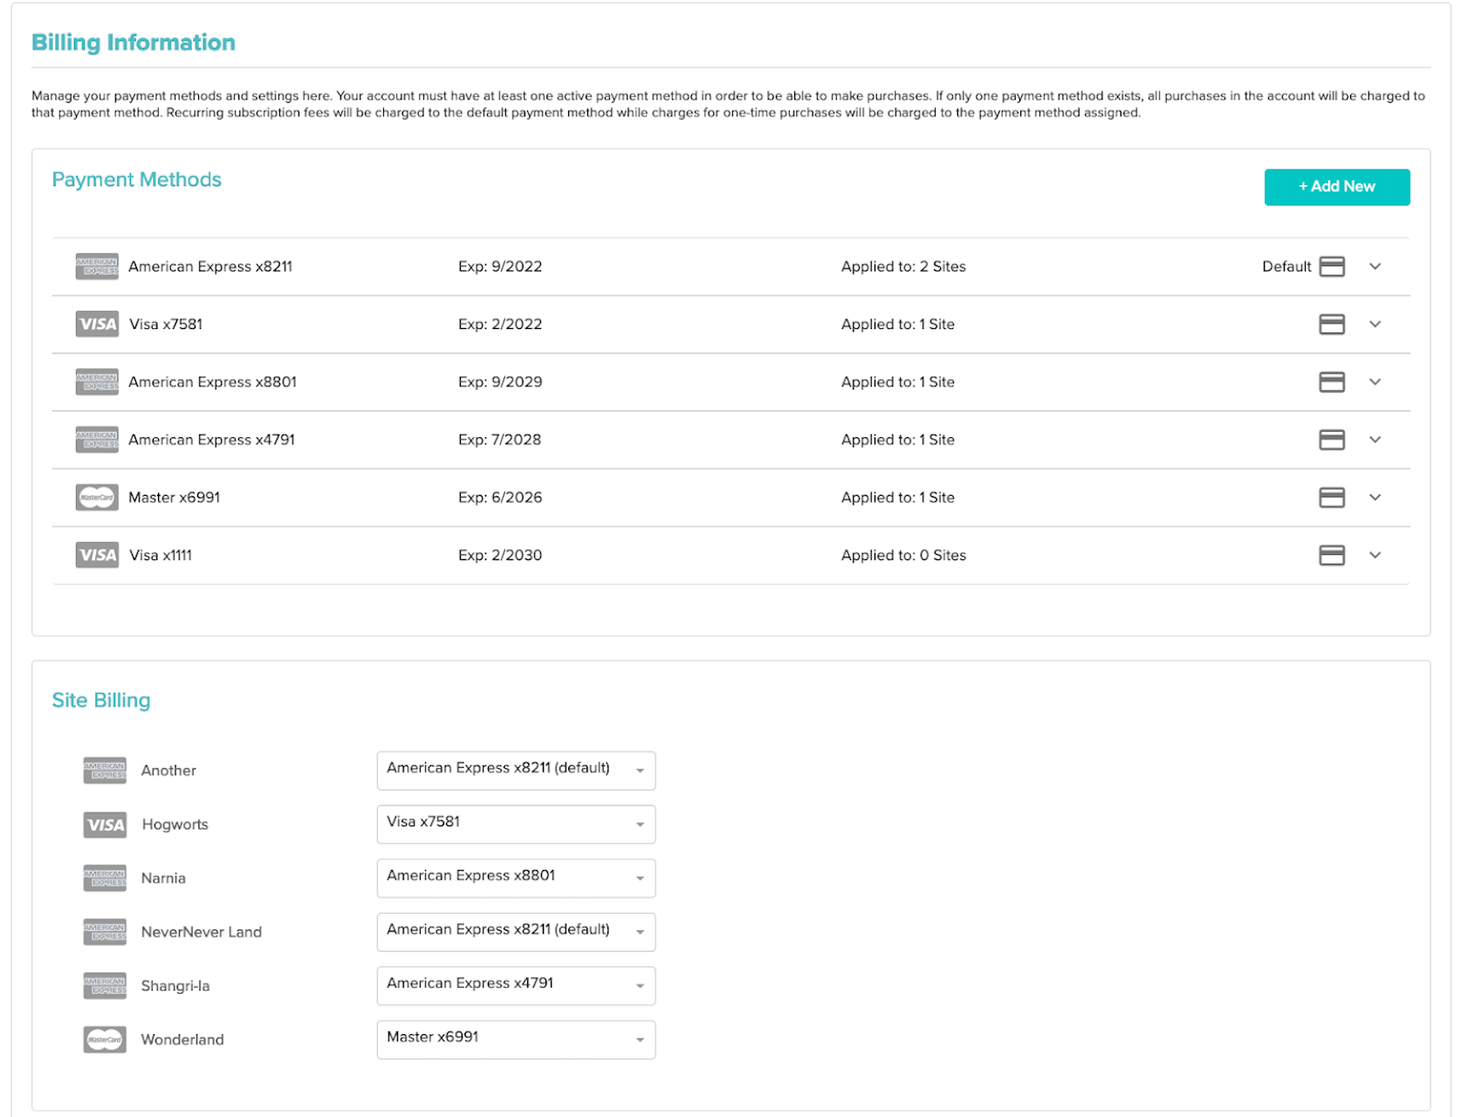
Task: Click American Express x8801 card logo in Payment Methods
Action: click(97, 381)
